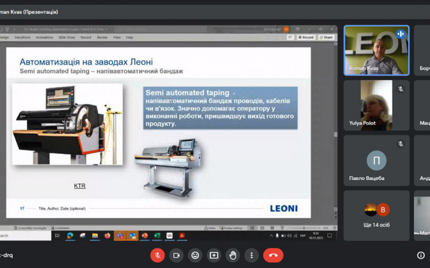The image size is (430, 268).
Task: Switch to Slide Sorter view icon
Action: coord(262,228)
